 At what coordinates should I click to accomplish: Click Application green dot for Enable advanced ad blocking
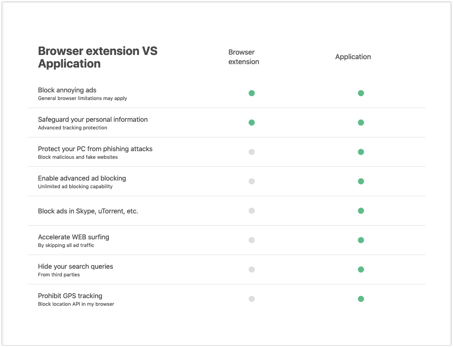click(x=361, y=181)
